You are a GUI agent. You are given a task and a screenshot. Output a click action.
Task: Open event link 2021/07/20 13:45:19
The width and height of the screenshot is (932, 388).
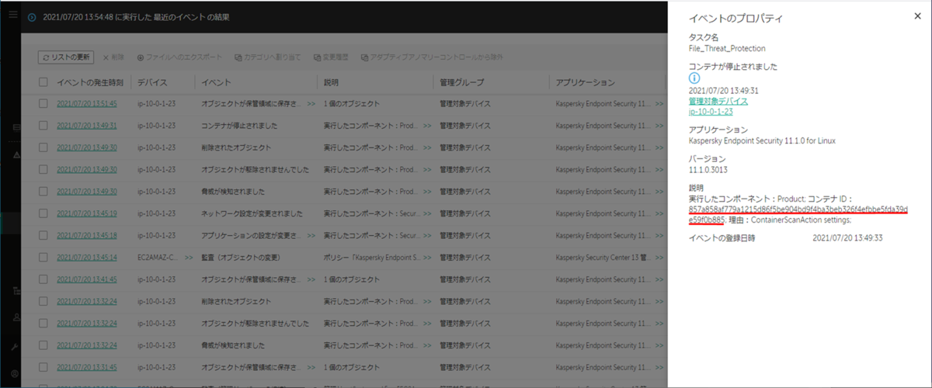[x=87, y=213]
